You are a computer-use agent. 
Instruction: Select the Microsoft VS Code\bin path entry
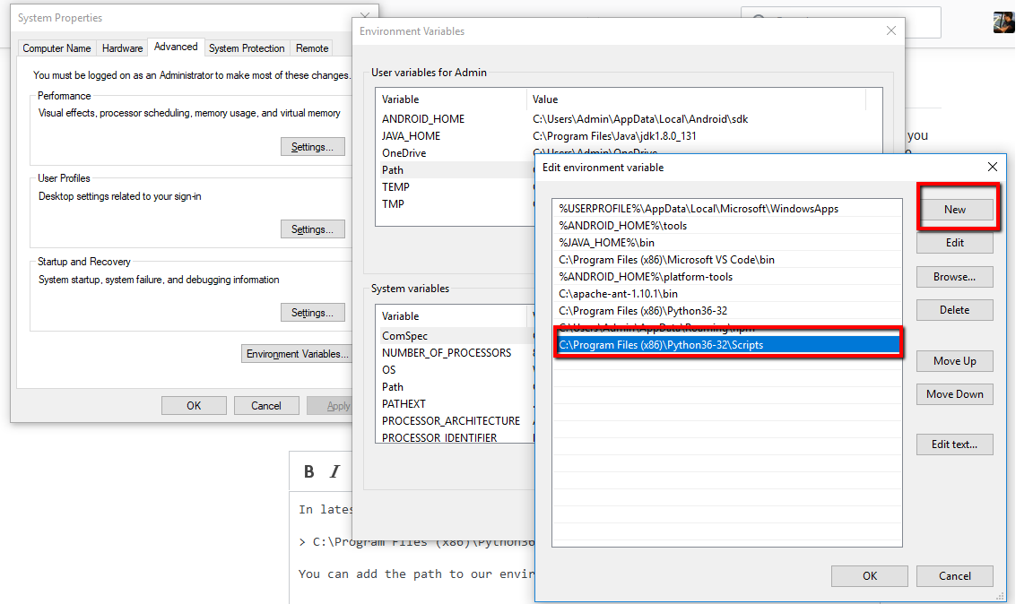(x=727, y=260)
